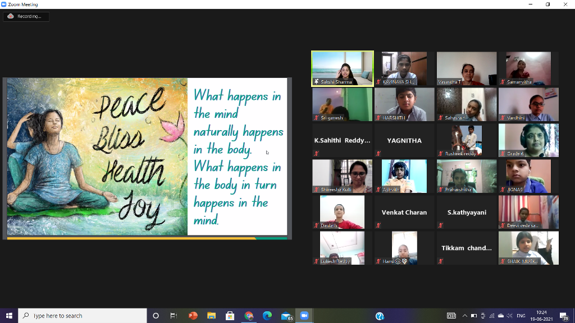Click the Windows Start button

(9, 316)
